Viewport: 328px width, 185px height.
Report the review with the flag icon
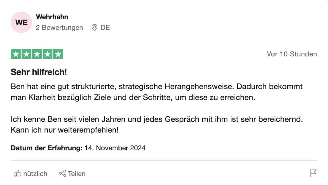pos(314,173)
